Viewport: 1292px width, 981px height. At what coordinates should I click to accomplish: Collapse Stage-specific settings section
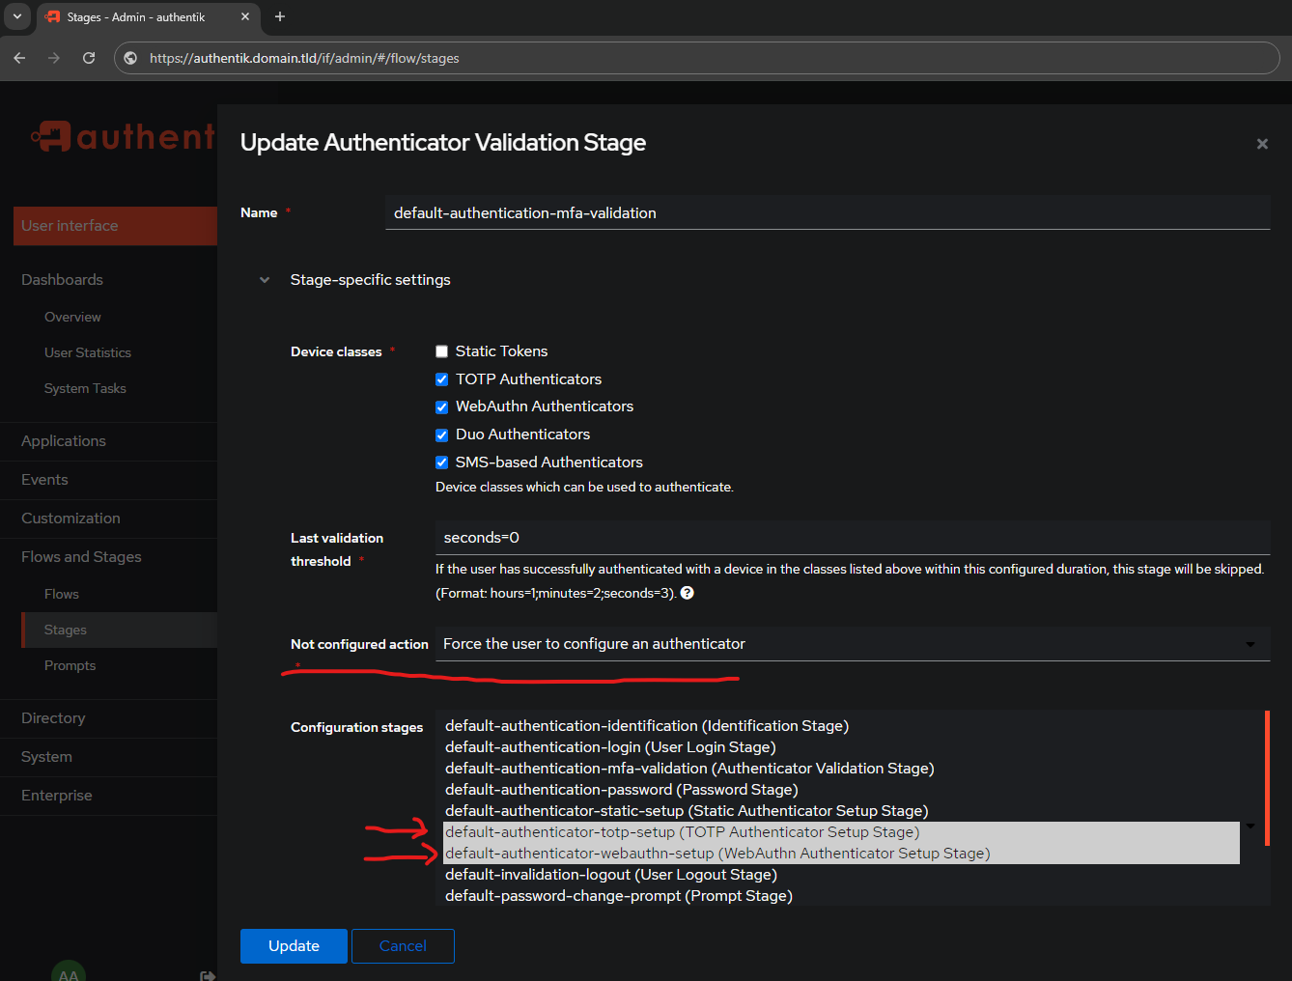(x=265, y=280)
